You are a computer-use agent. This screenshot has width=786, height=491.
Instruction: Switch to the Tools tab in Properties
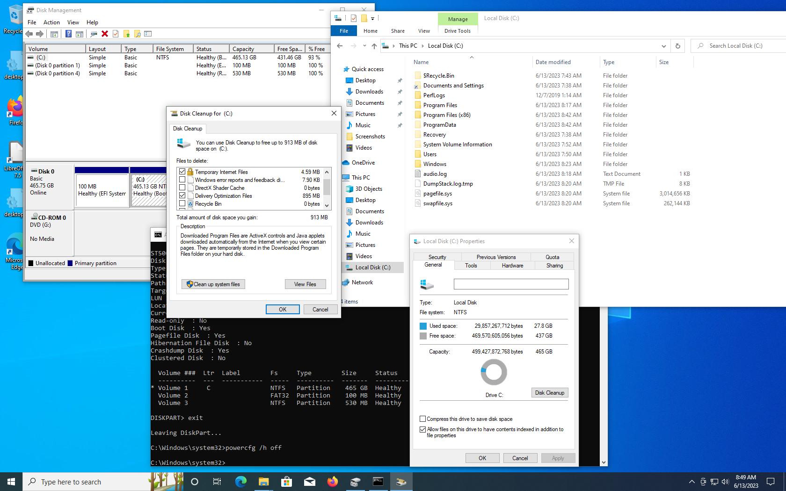click(x=471, y=266)
